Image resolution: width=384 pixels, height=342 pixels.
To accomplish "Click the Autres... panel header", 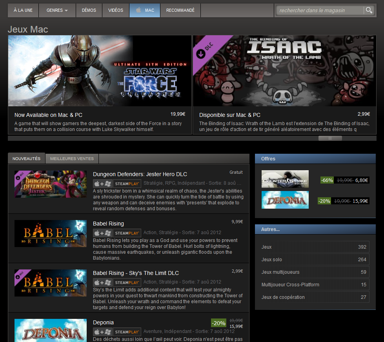I will click(315, 229).
